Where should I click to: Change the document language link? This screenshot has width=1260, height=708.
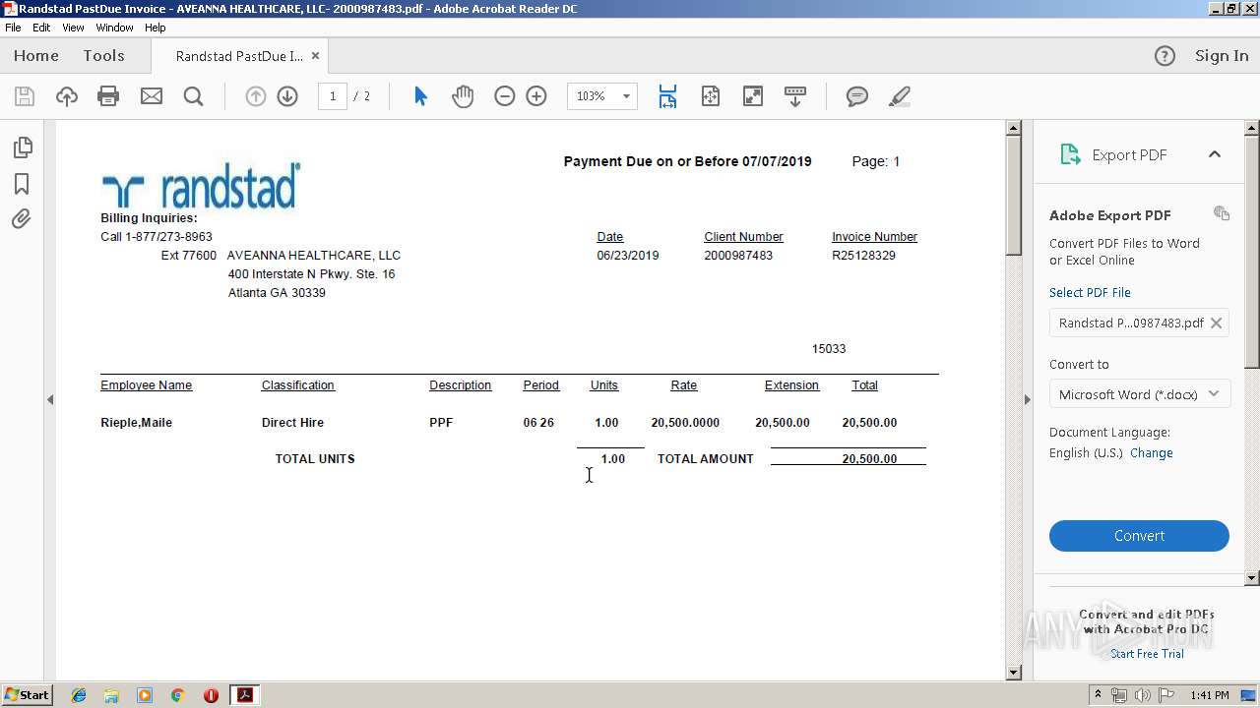pyautogui.click(x=1151, y=453)
